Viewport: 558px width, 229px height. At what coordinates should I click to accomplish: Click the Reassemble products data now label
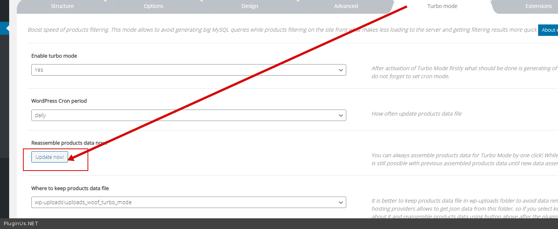coord(69,143)
